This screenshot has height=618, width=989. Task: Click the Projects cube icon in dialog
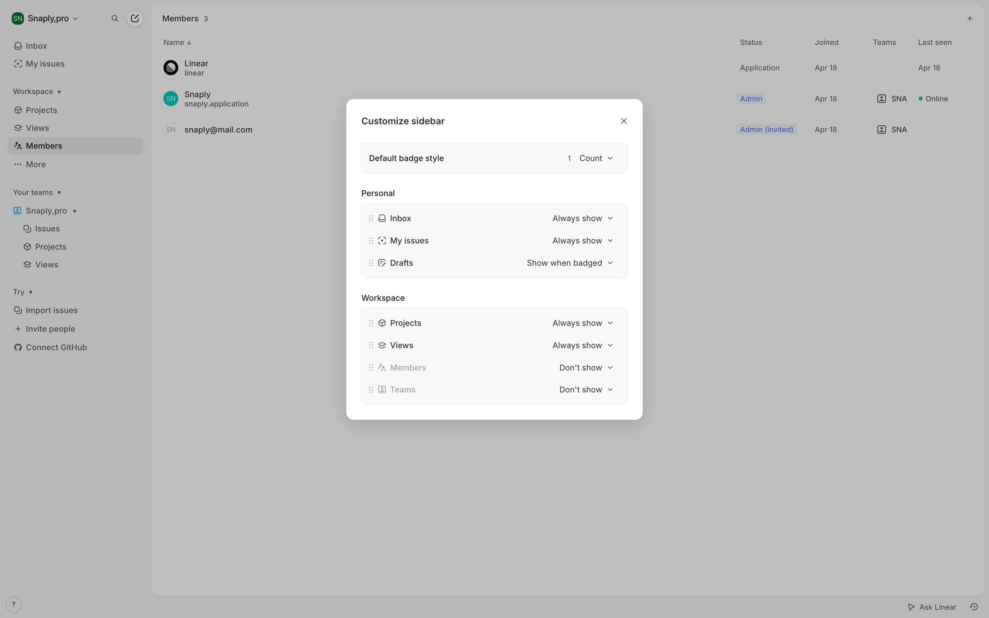pos(382,323)
